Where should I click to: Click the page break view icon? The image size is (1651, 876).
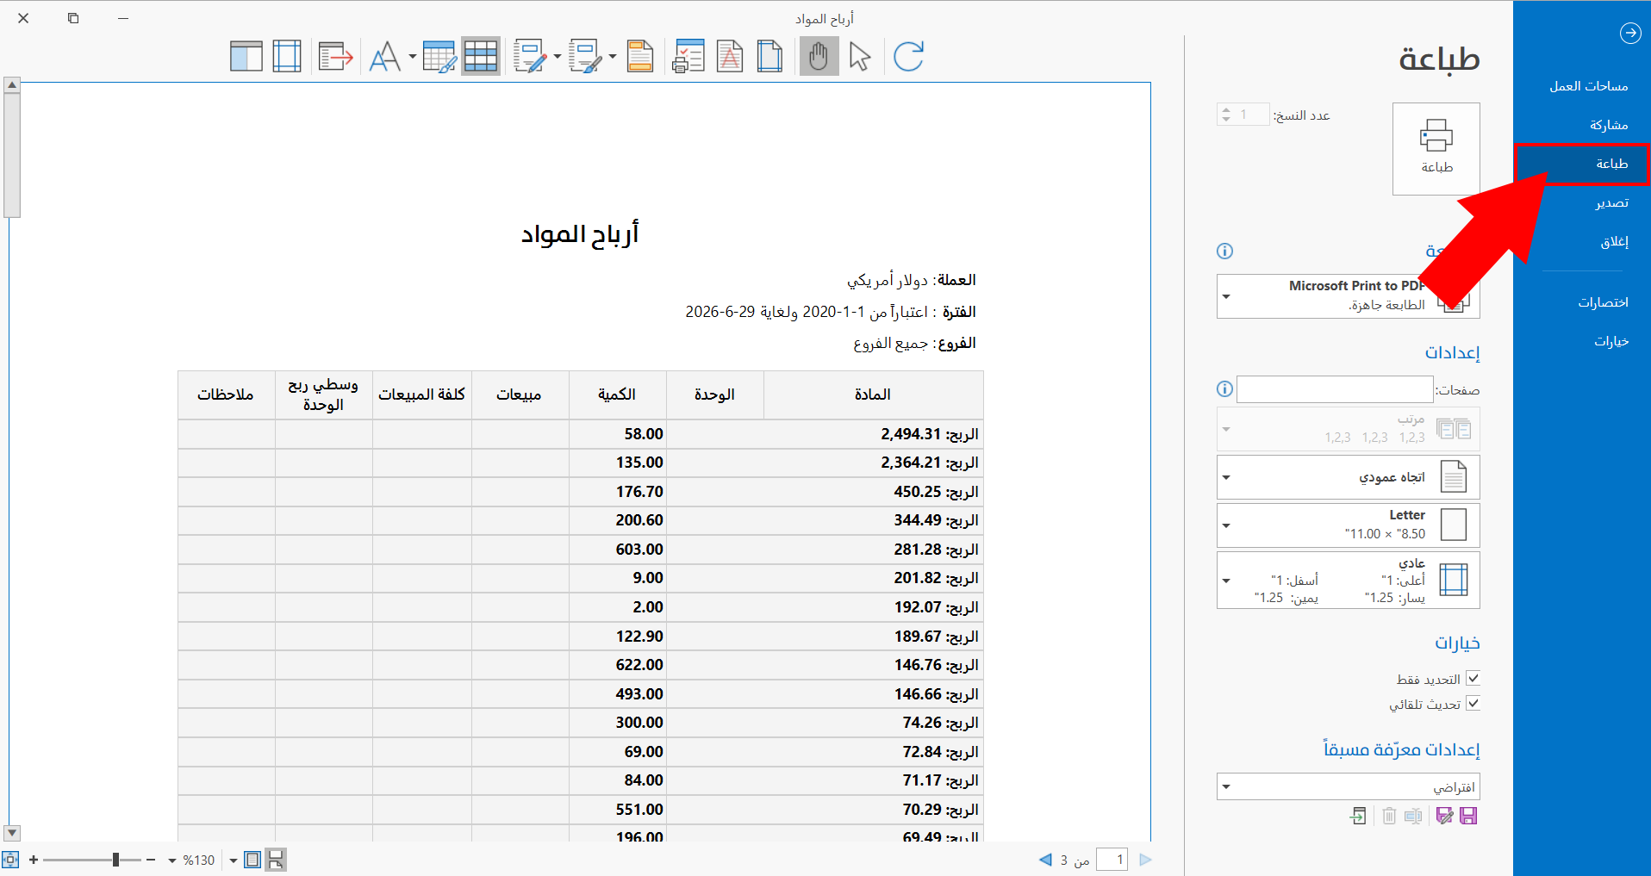pos(276,860)
